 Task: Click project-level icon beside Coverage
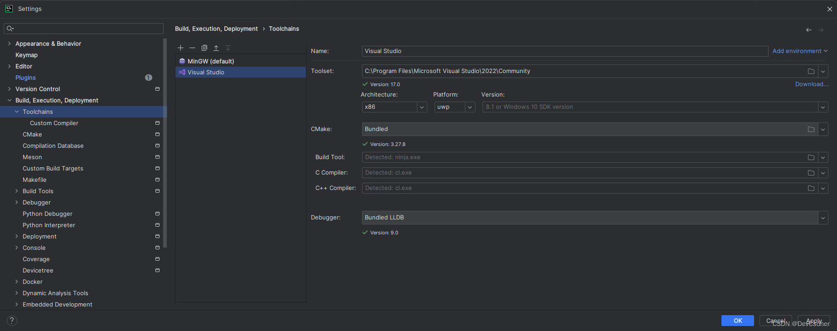point(157,259)
